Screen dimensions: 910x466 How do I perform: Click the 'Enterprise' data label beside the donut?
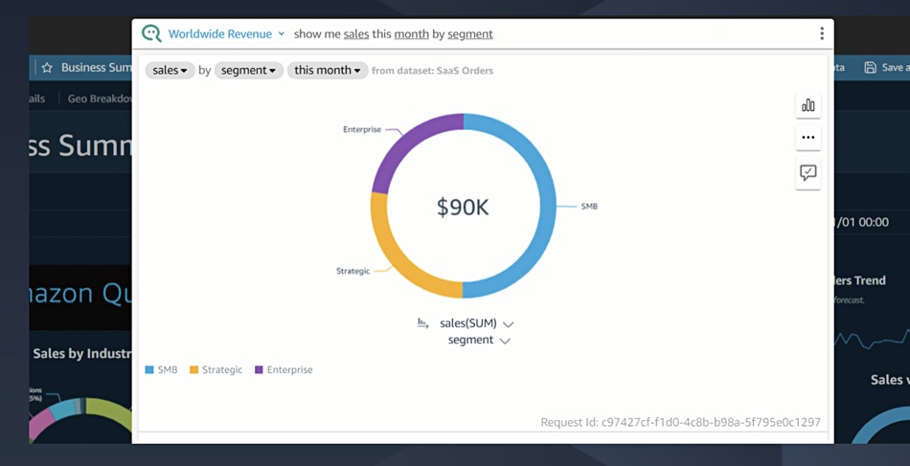(362, 129)
